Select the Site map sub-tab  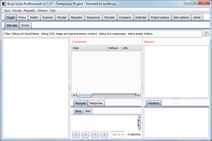click(x=12, y=25)
